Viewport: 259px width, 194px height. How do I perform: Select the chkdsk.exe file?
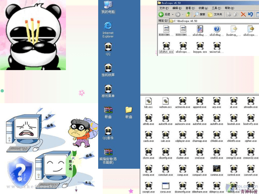(217, 137)
